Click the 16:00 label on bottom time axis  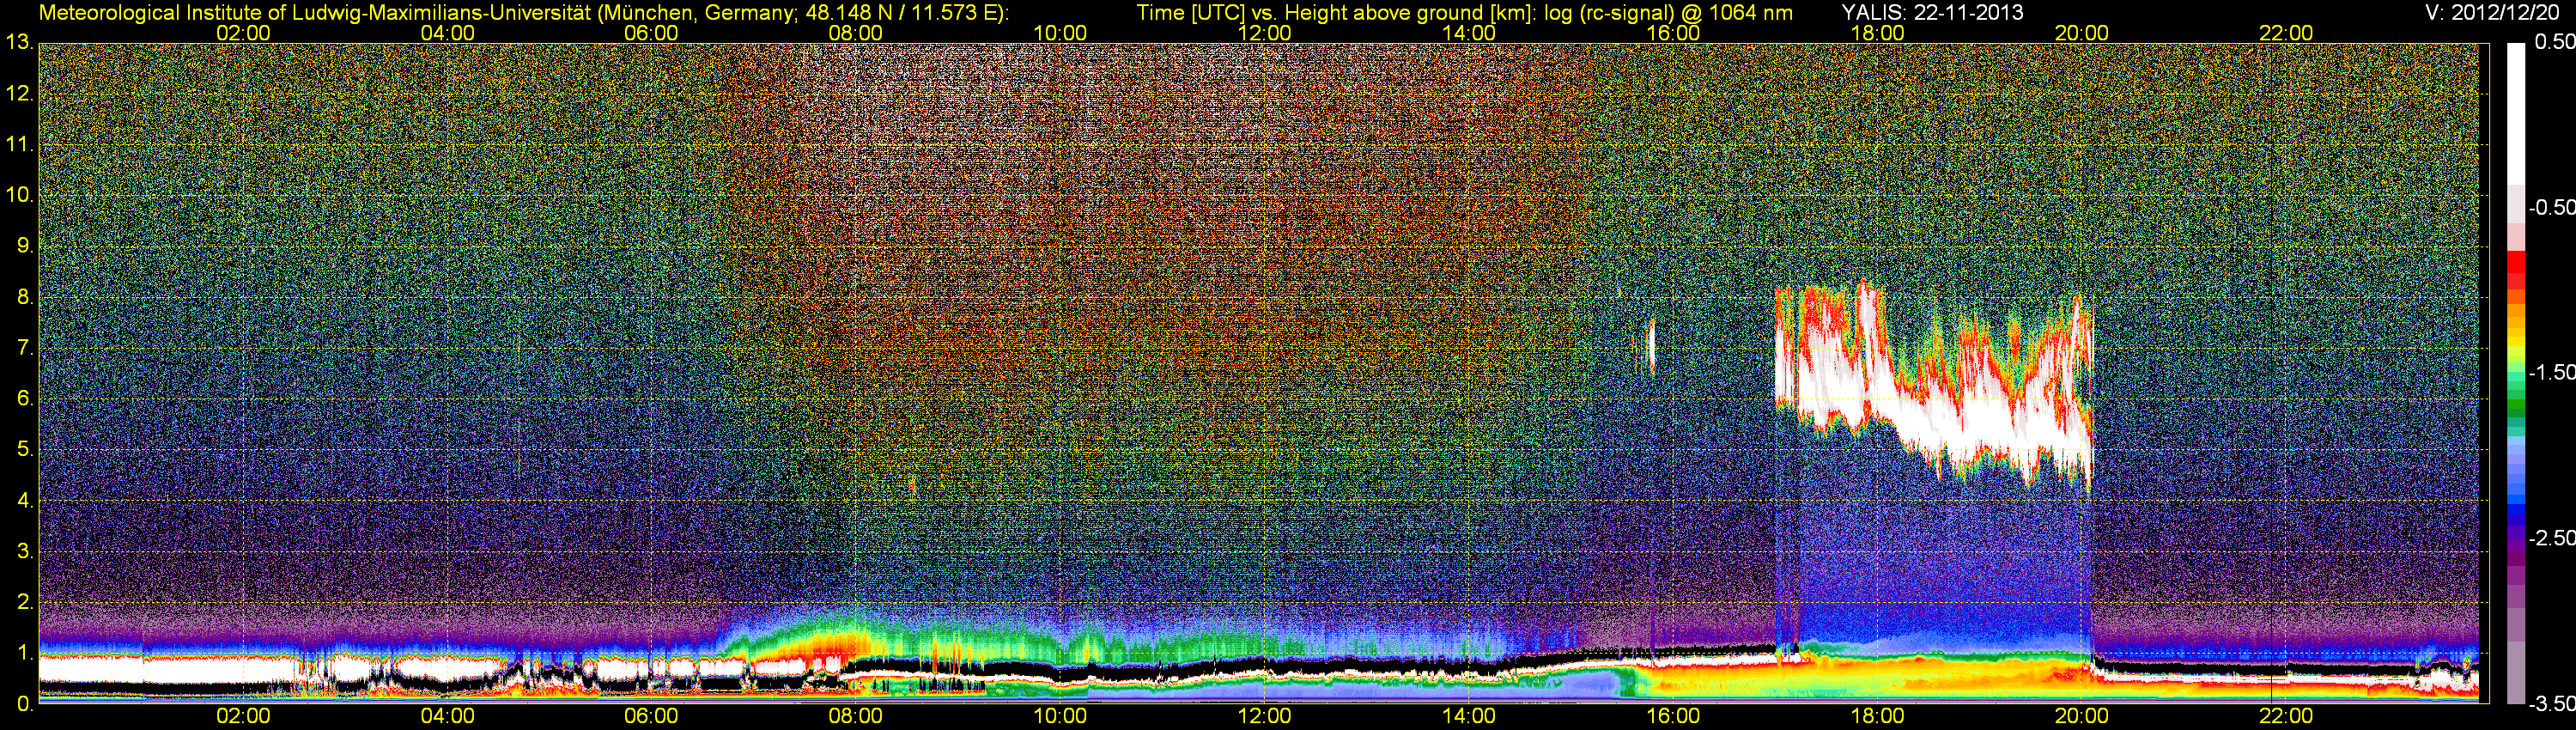pos(1673,716)
